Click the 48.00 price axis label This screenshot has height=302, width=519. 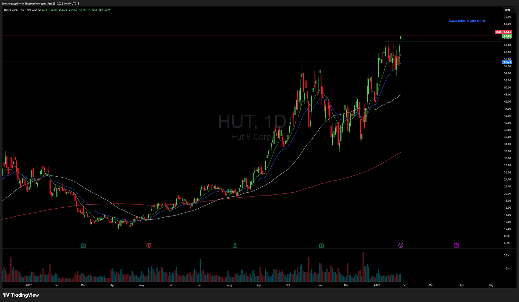(x=507, y=95)
